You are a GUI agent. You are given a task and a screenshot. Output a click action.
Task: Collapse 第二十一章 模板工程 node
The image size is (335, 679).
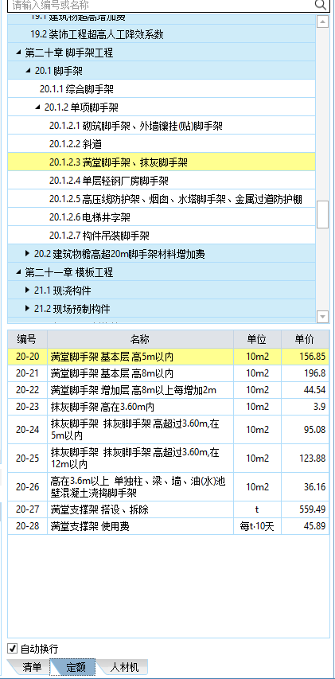pos(18,272)
